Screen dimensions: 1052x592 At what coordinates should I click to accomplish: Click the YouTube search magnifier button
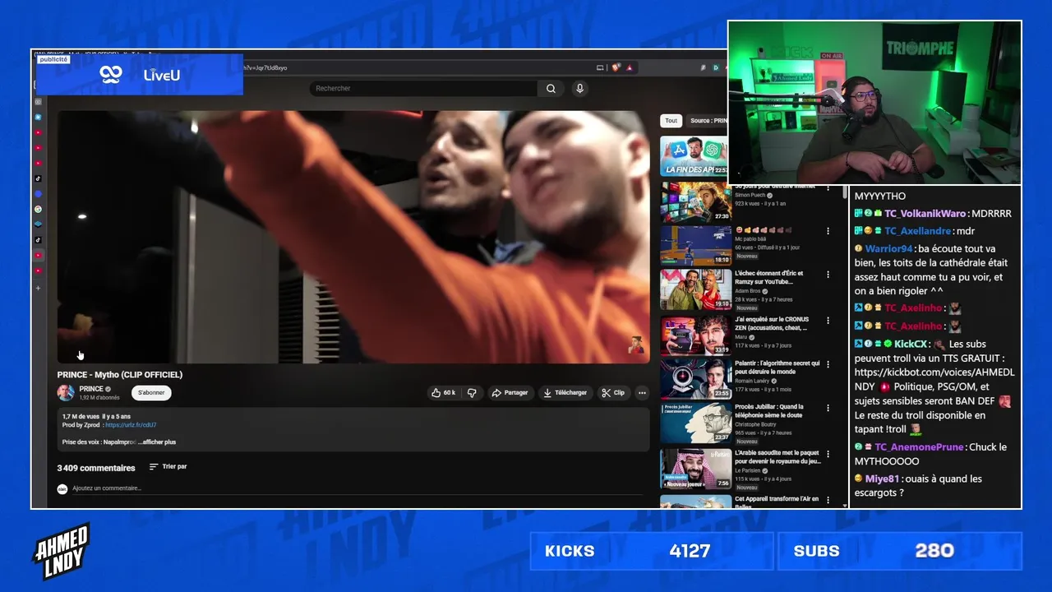[551, 89]
